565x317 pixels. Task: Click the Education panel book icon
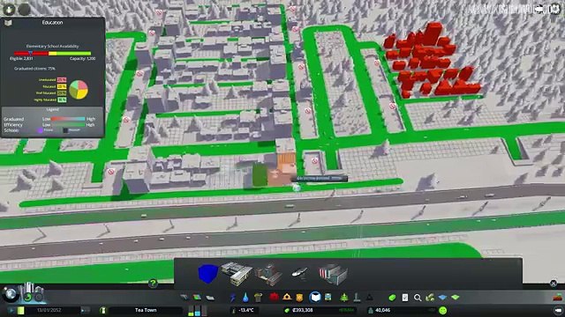click(x=8, y=23)
